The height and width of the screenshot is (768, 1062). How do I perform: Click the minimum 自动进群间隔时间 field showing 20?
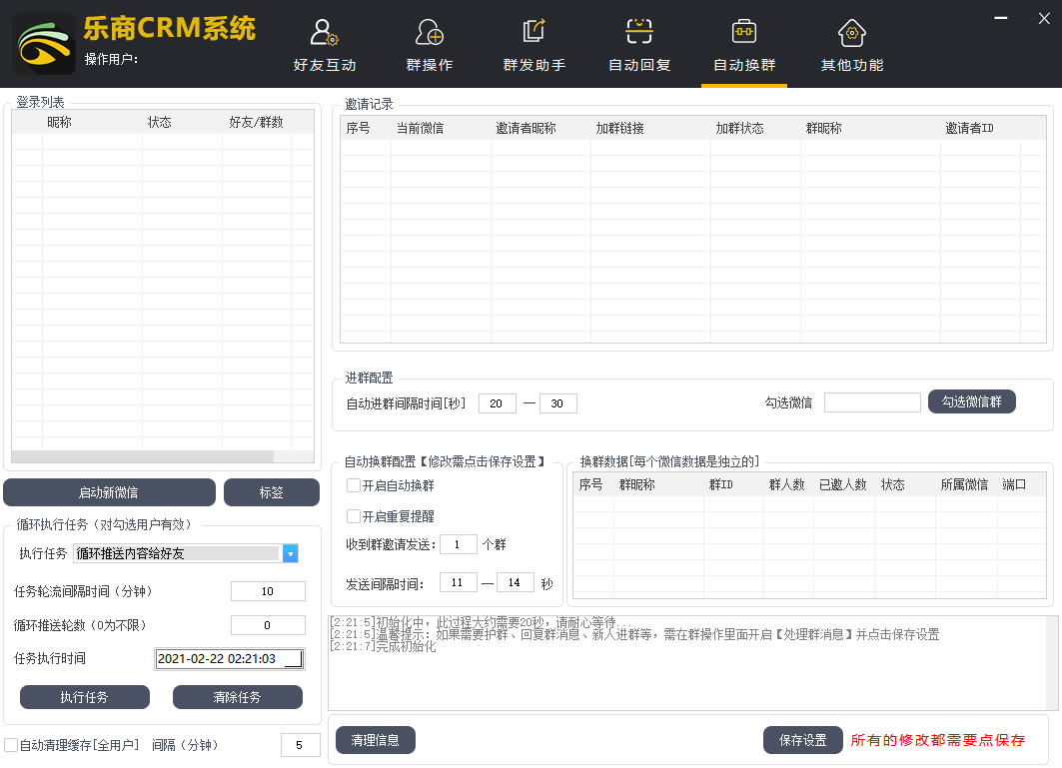(x=497, y=403)
